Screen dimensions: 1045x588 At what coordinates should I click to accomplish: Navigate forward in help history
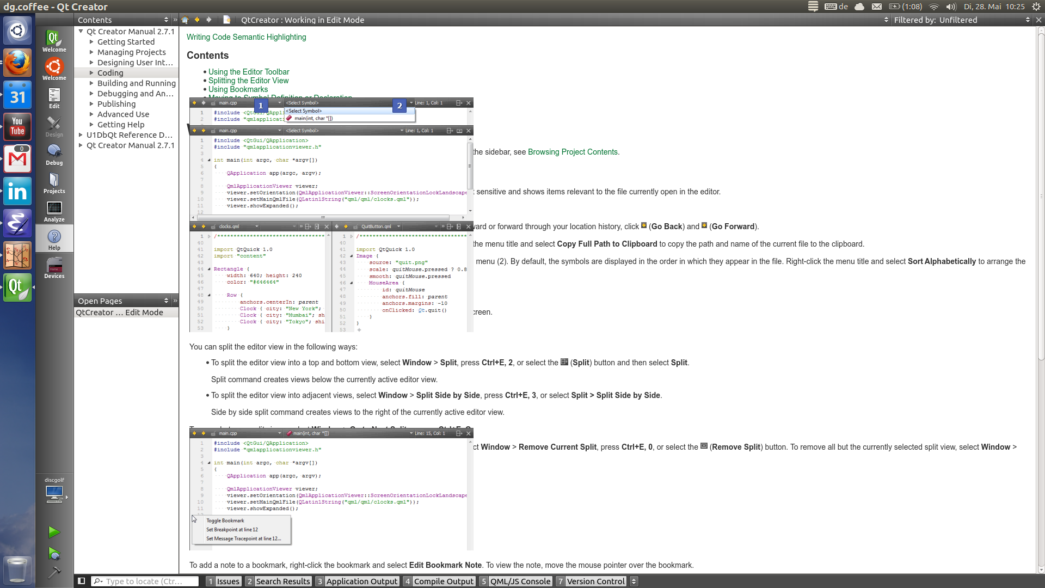point(209,20)
